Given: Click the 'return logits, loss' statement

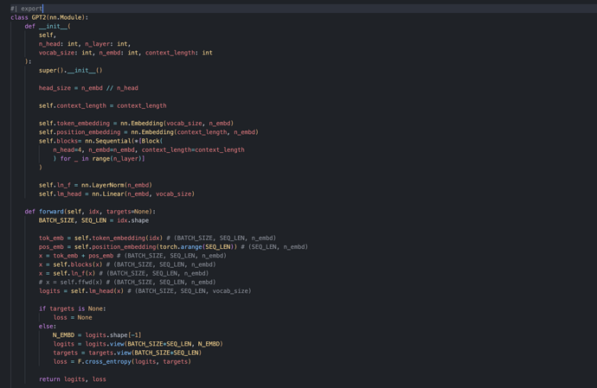Looking at the screenshot, I should [73, 379].
